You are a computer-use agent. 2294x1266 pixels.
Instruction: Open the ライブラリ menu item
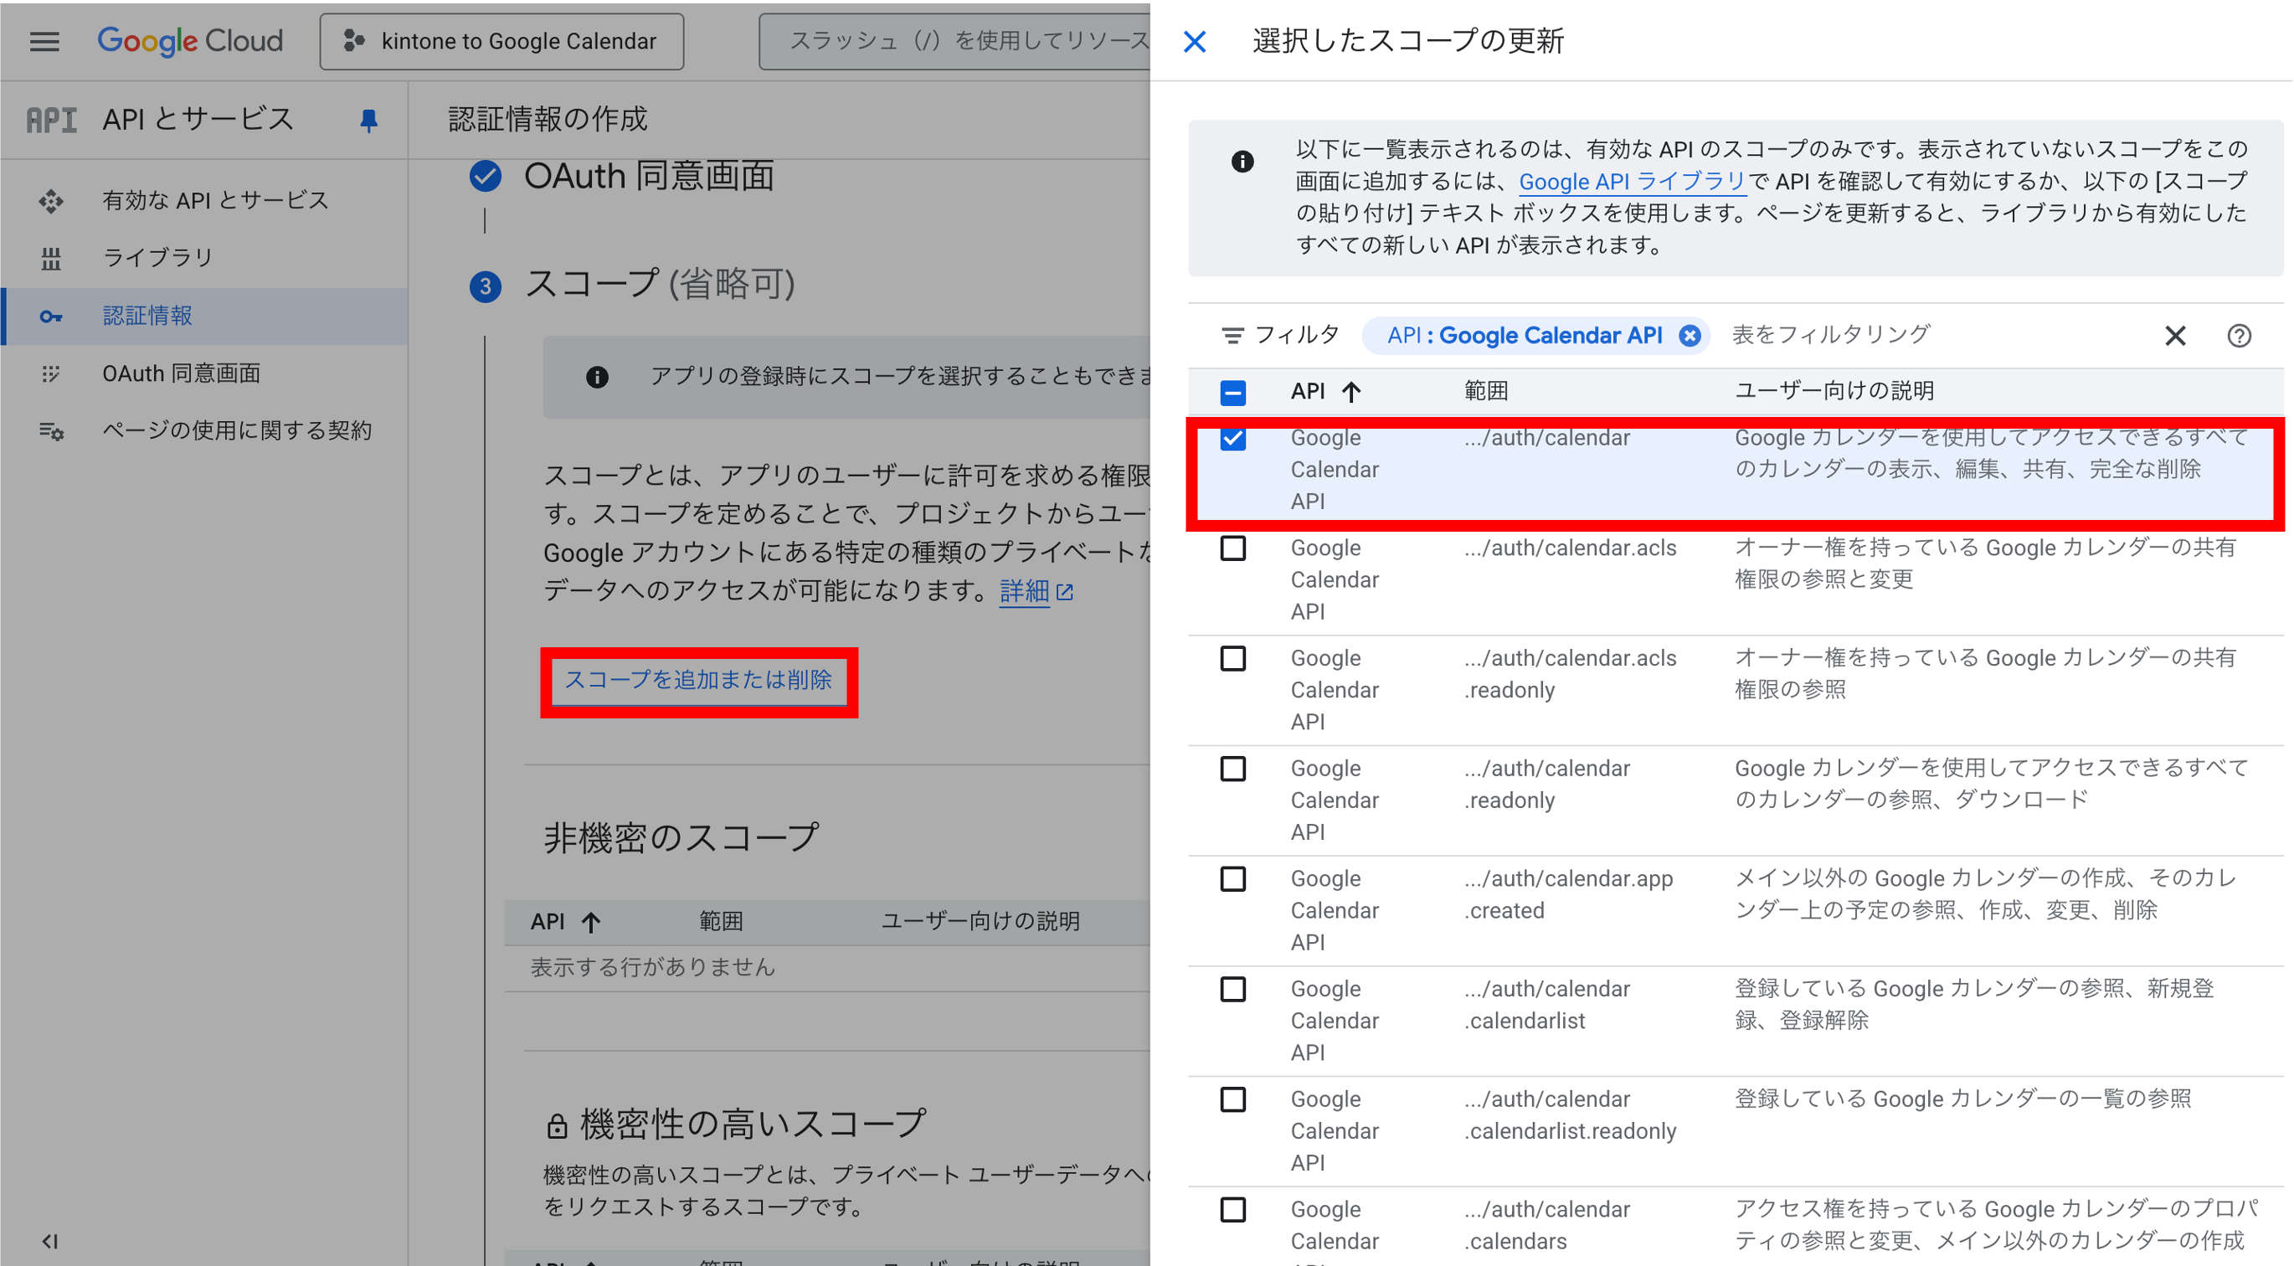[157, 257]
